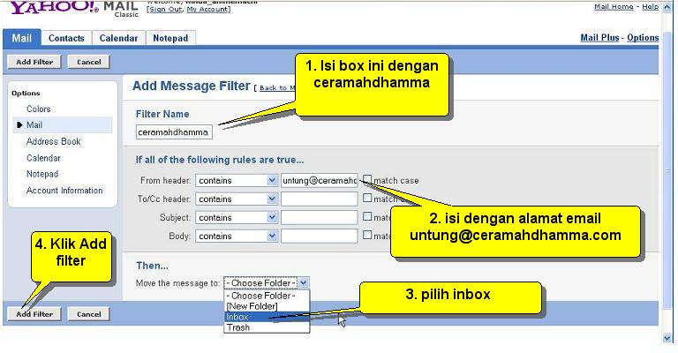Toggle match case for To/Cc header
678x353 pixels.
click(x=367, y=199)
